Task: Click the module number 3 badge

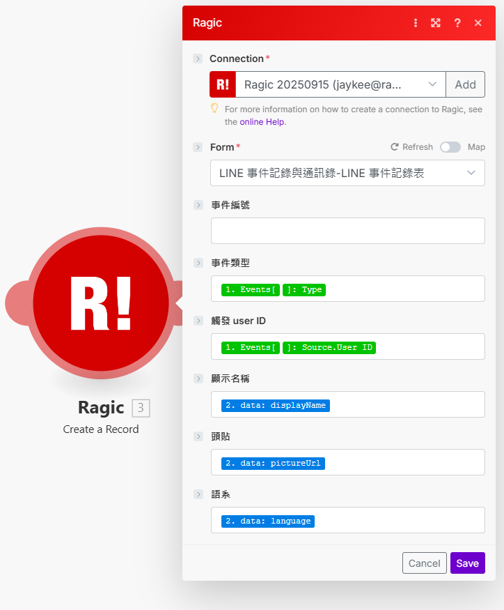Action: pos(141,408)
